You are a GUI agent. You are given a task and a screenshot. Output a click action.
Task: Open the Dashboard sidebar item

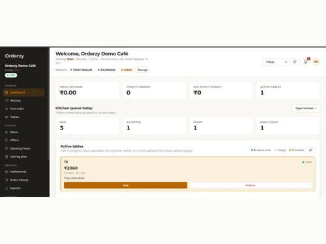(23, 92)
